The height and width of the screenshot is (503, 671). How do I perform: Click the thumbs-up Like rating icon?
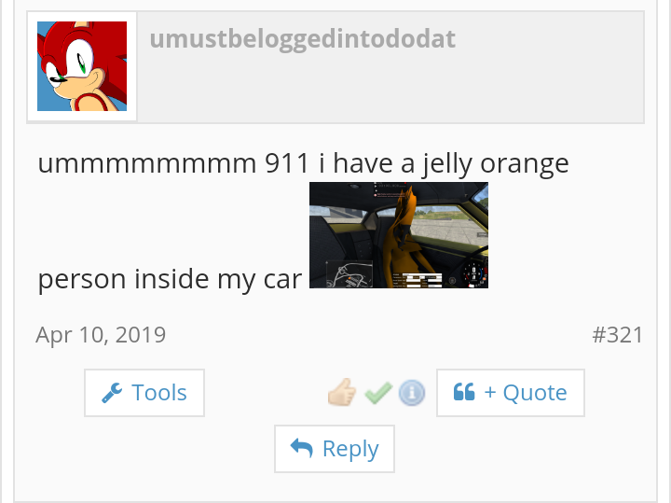coord(341,392)
